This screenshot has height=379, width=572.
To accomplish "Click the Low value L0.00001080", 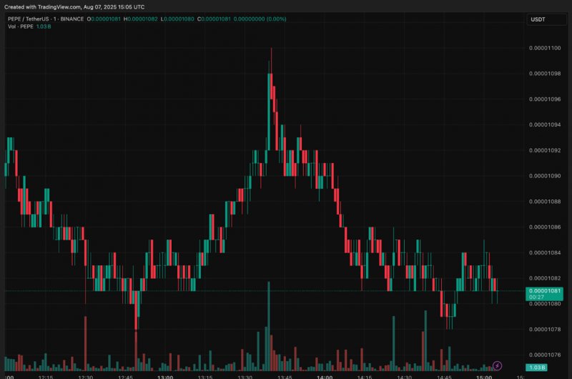I will click(x=177, y=19).
